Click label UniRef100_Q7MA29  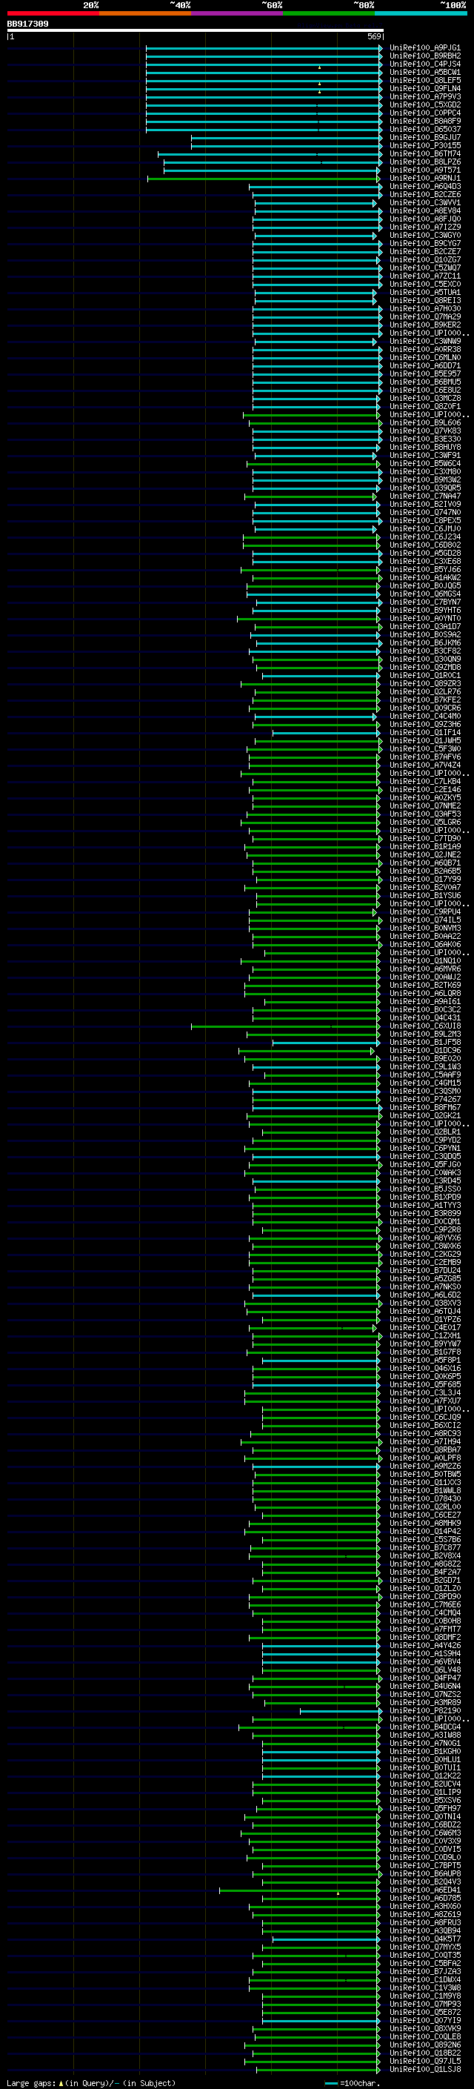424,316
